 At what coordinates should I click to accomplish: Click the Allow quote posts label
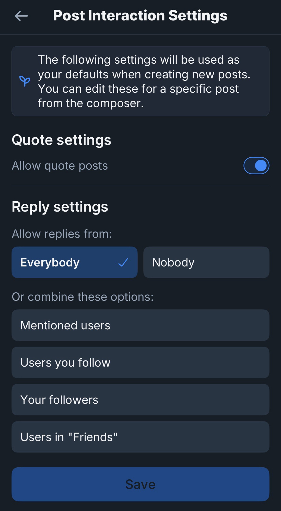click(x=60, y=166)
